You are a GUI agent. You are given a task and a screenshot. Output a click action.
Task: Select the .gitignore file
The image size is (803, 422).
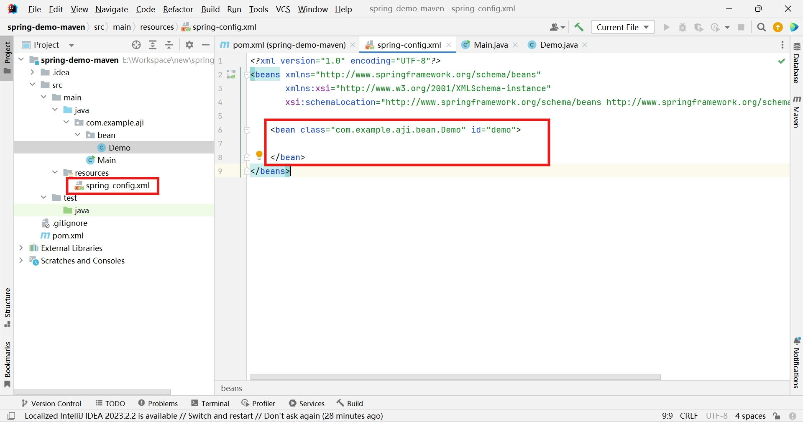tap(65, 223)
